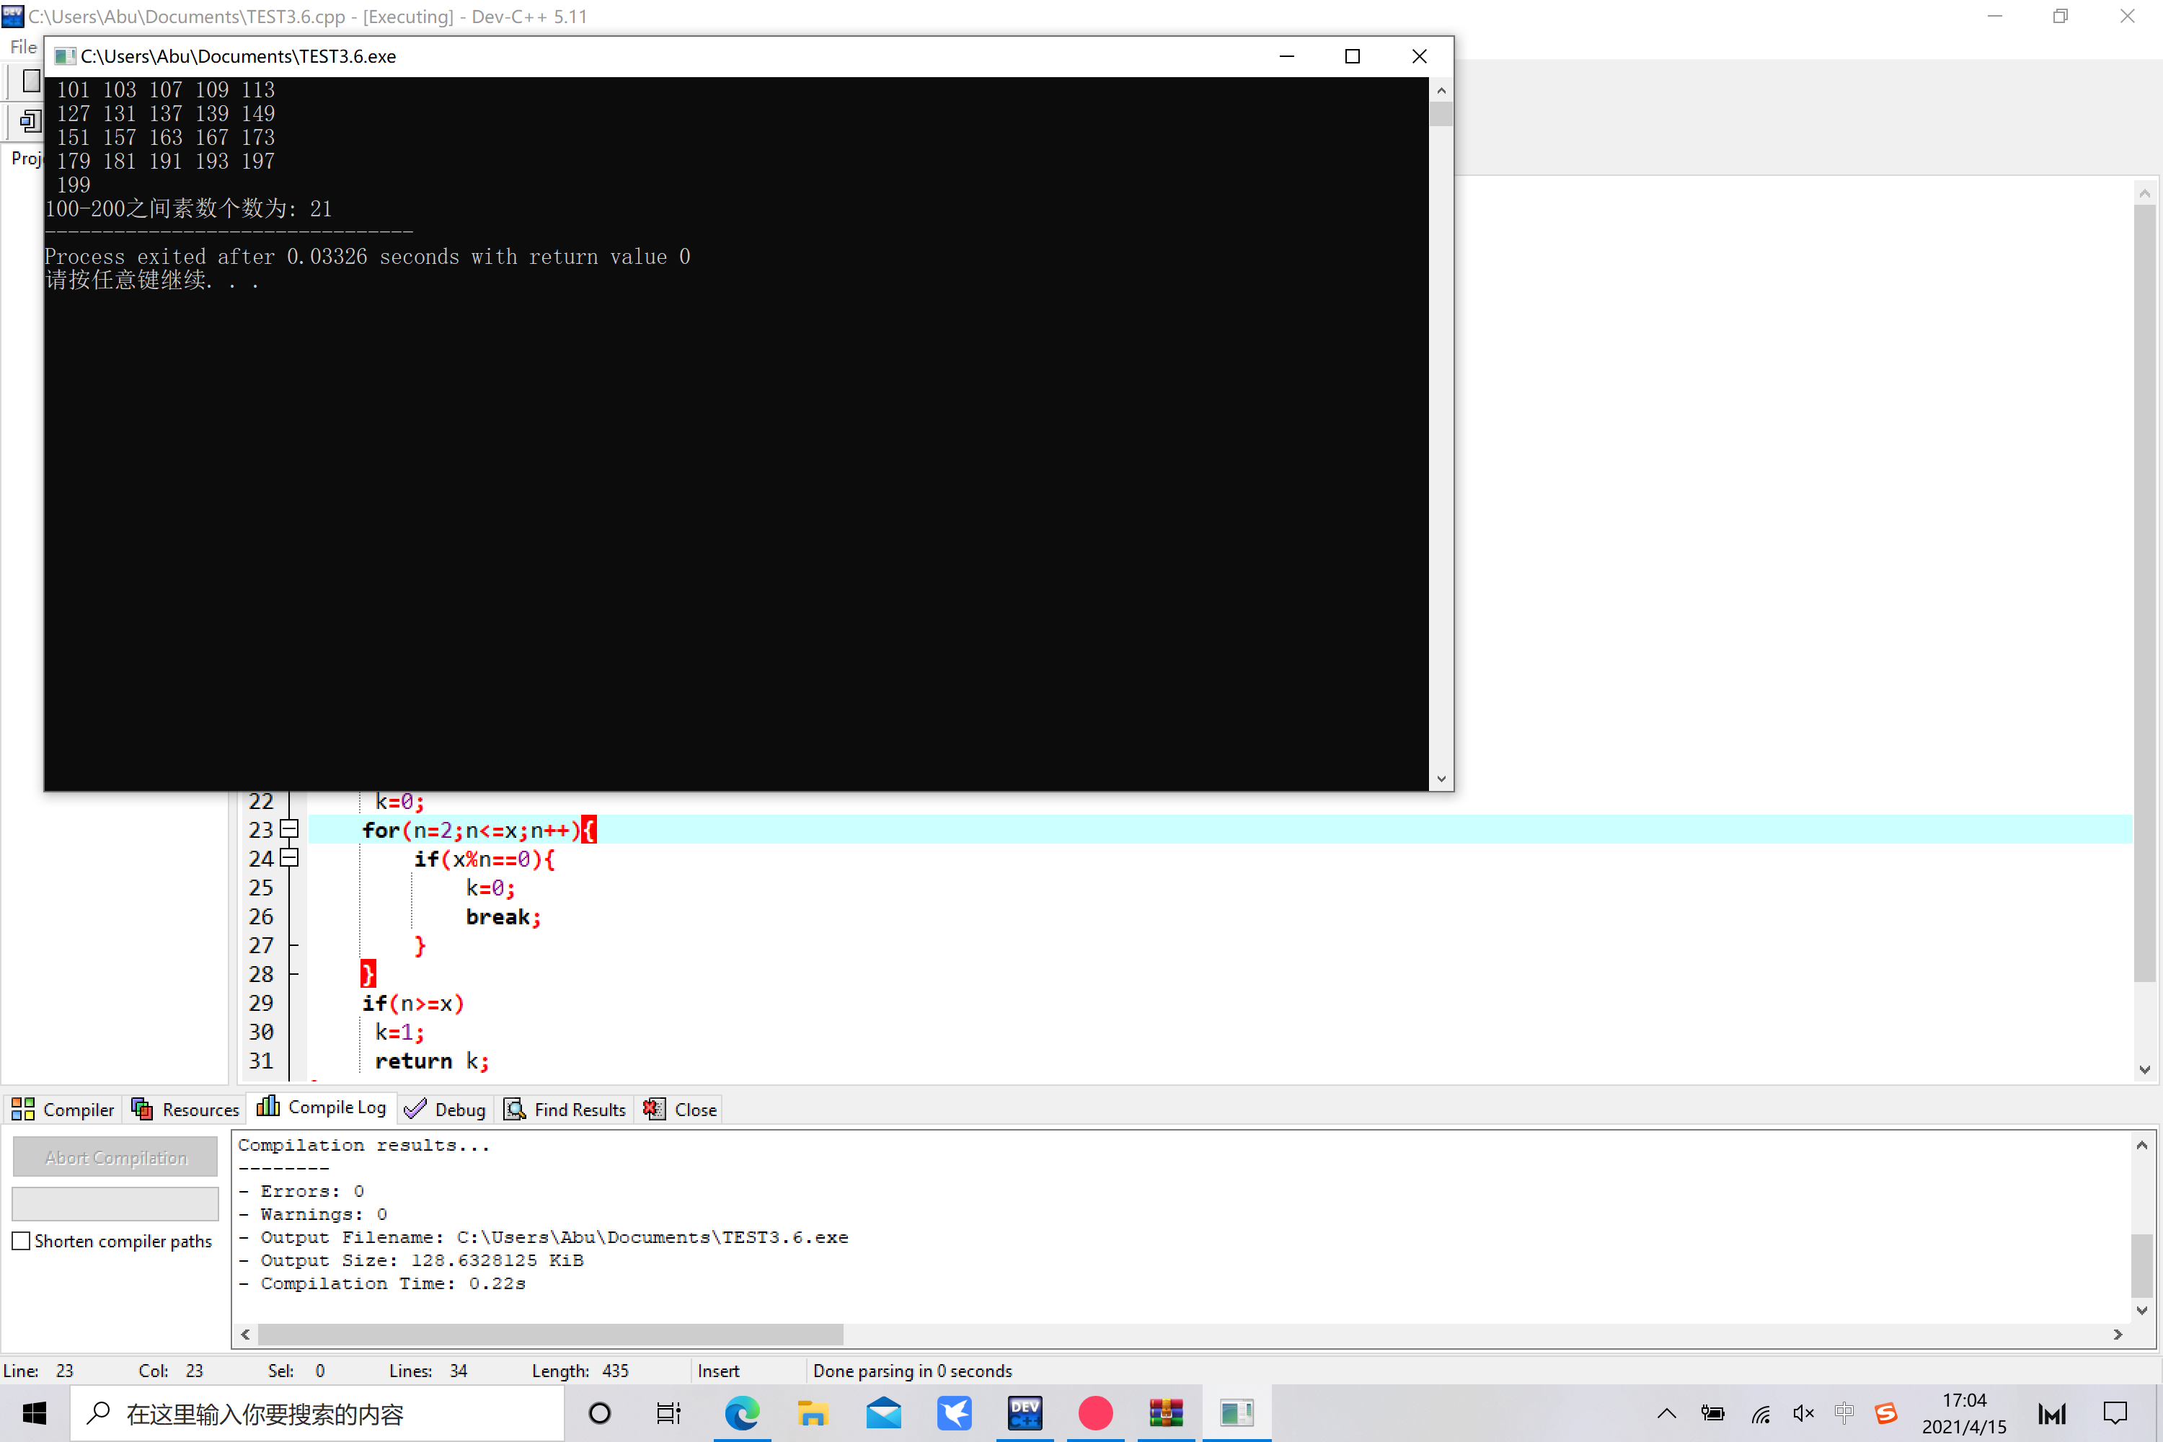Click the taskbar search input field
This screenshot has height=1442, width=2163.
coord(317,1412)
